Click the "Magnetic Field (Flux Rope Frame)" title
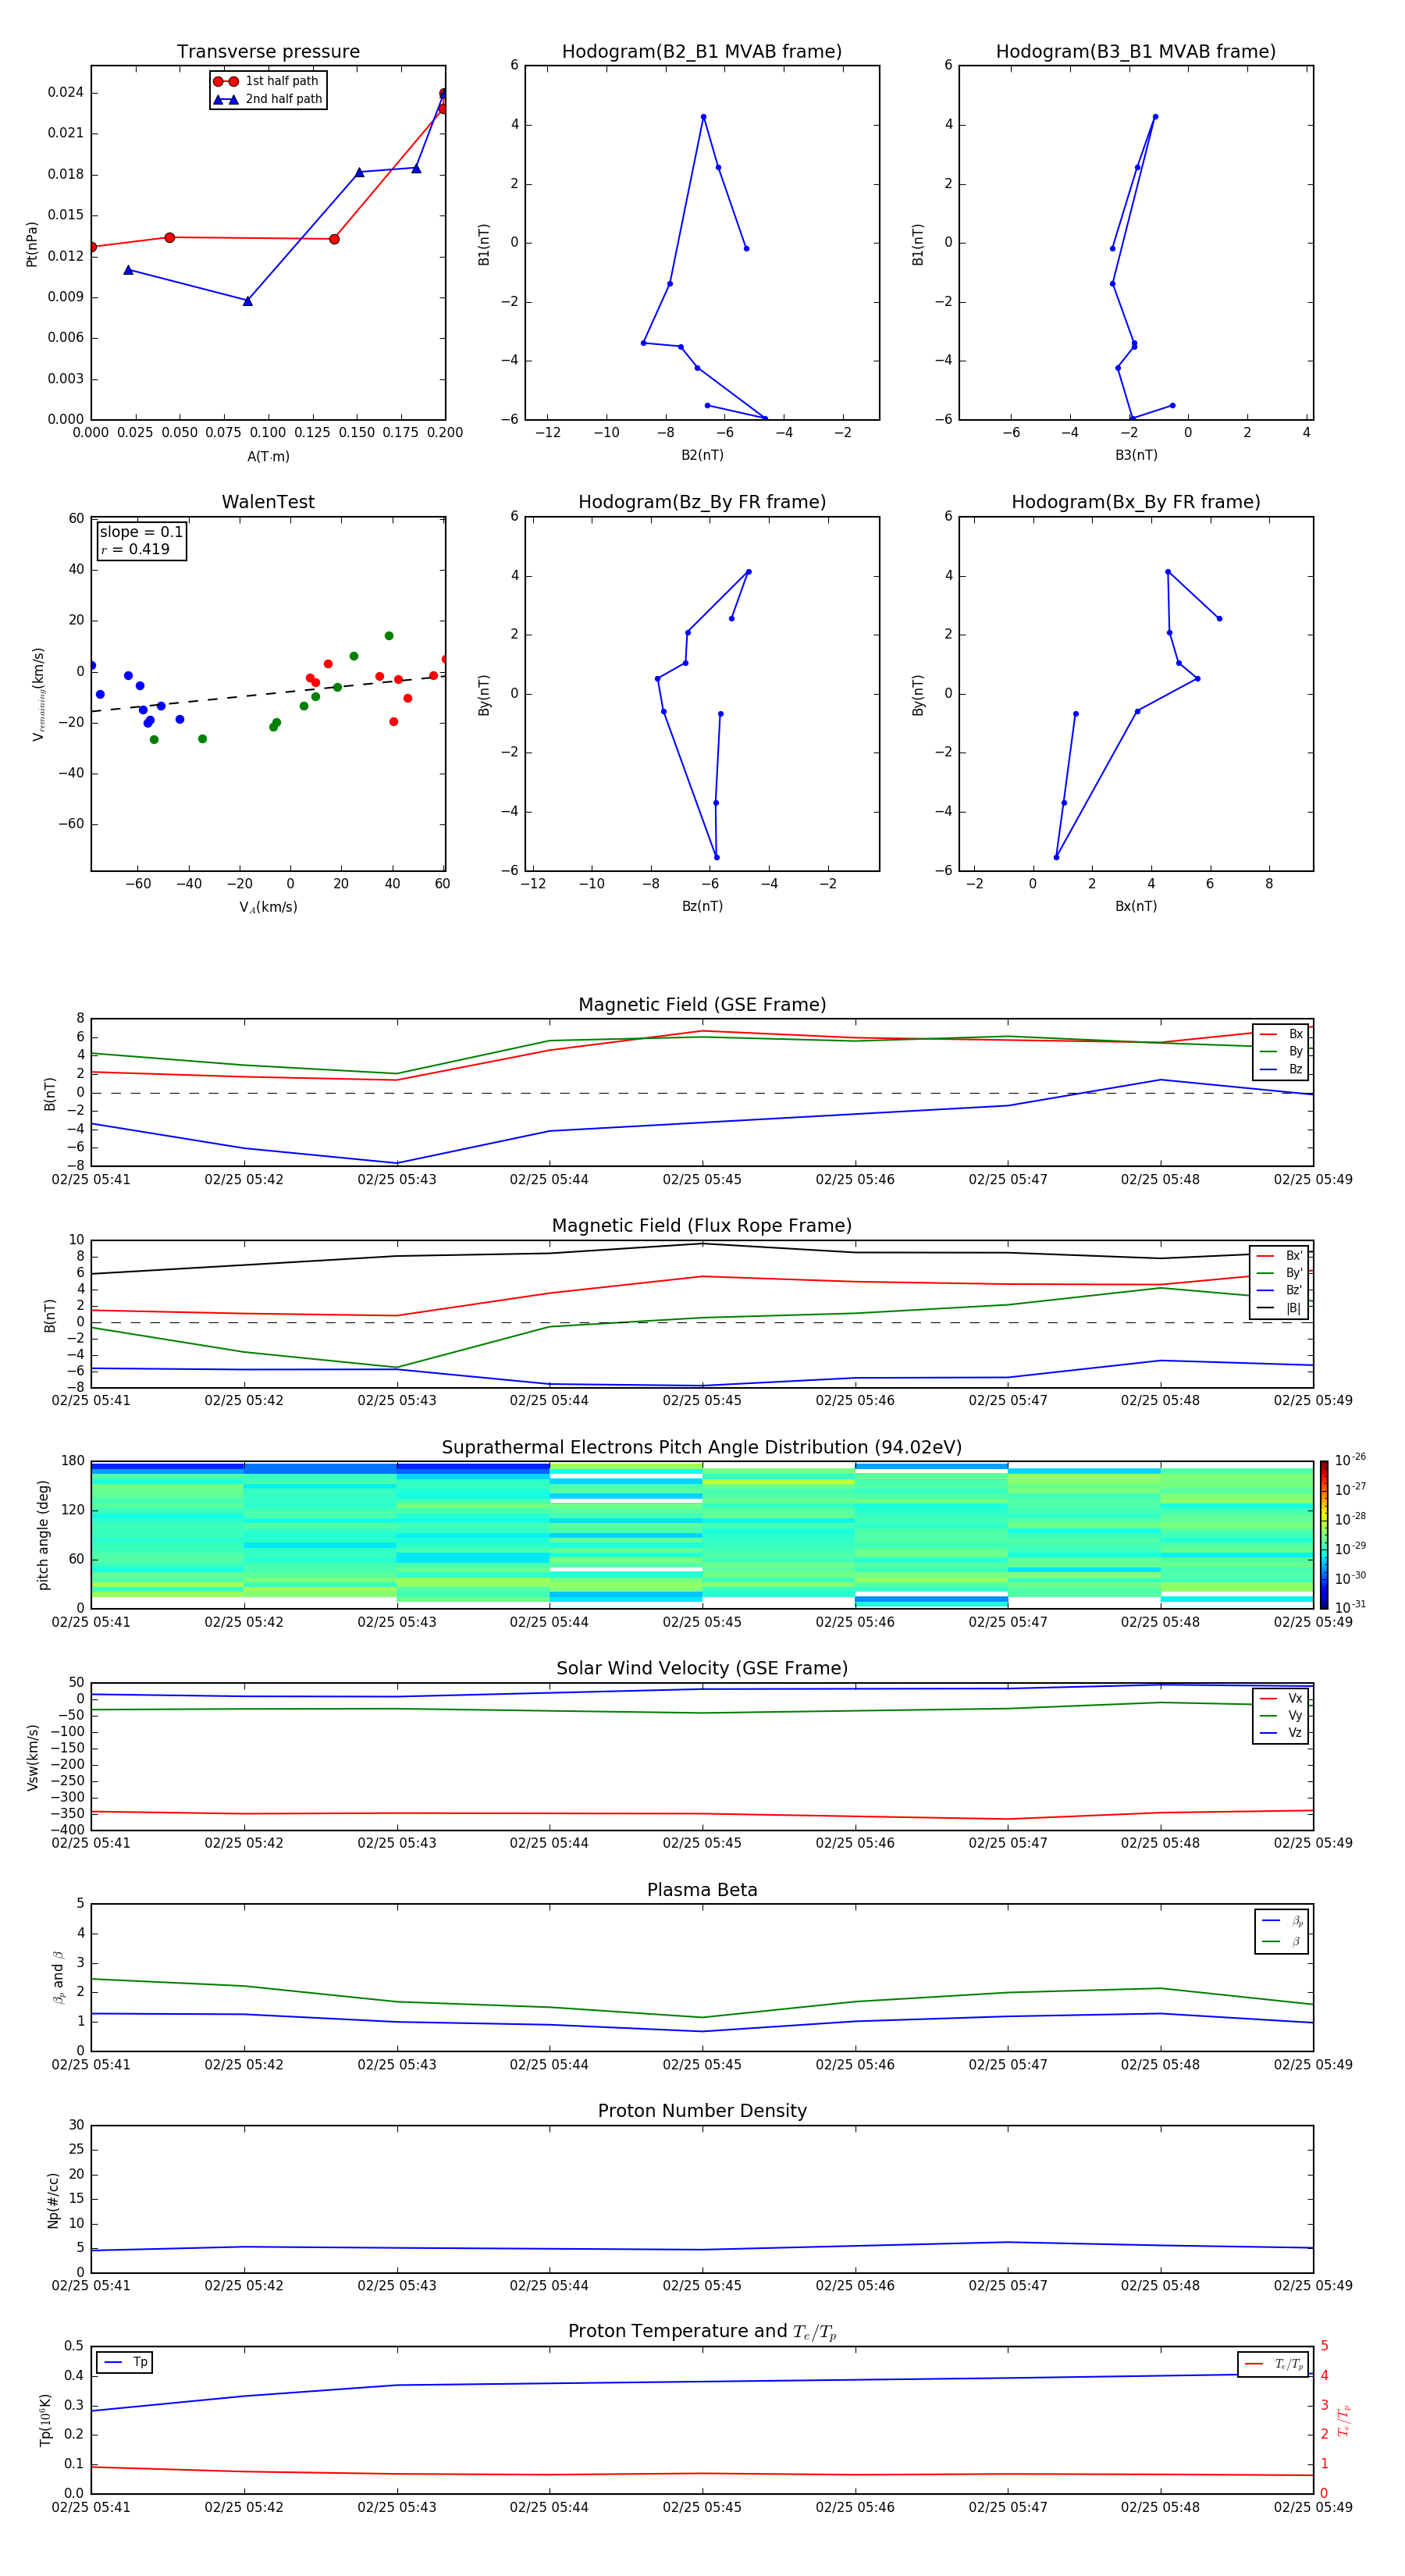Image resolution: width=1405 pixels, height=2576 pixels. 702,1226
